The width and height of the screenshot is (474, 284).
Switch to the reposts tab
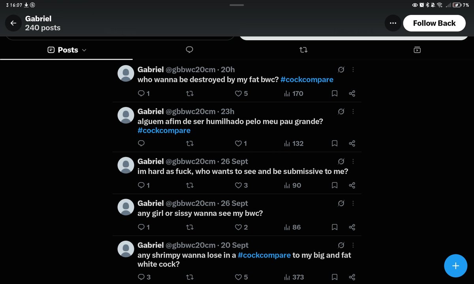pyautogui.click(x=303, y=50)
